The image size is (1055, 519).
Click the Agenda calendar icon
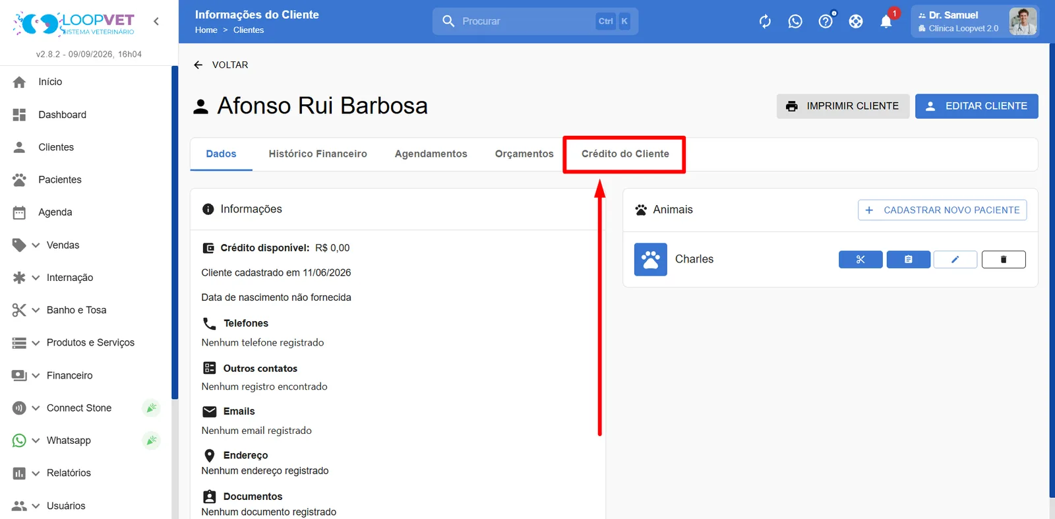19,212
